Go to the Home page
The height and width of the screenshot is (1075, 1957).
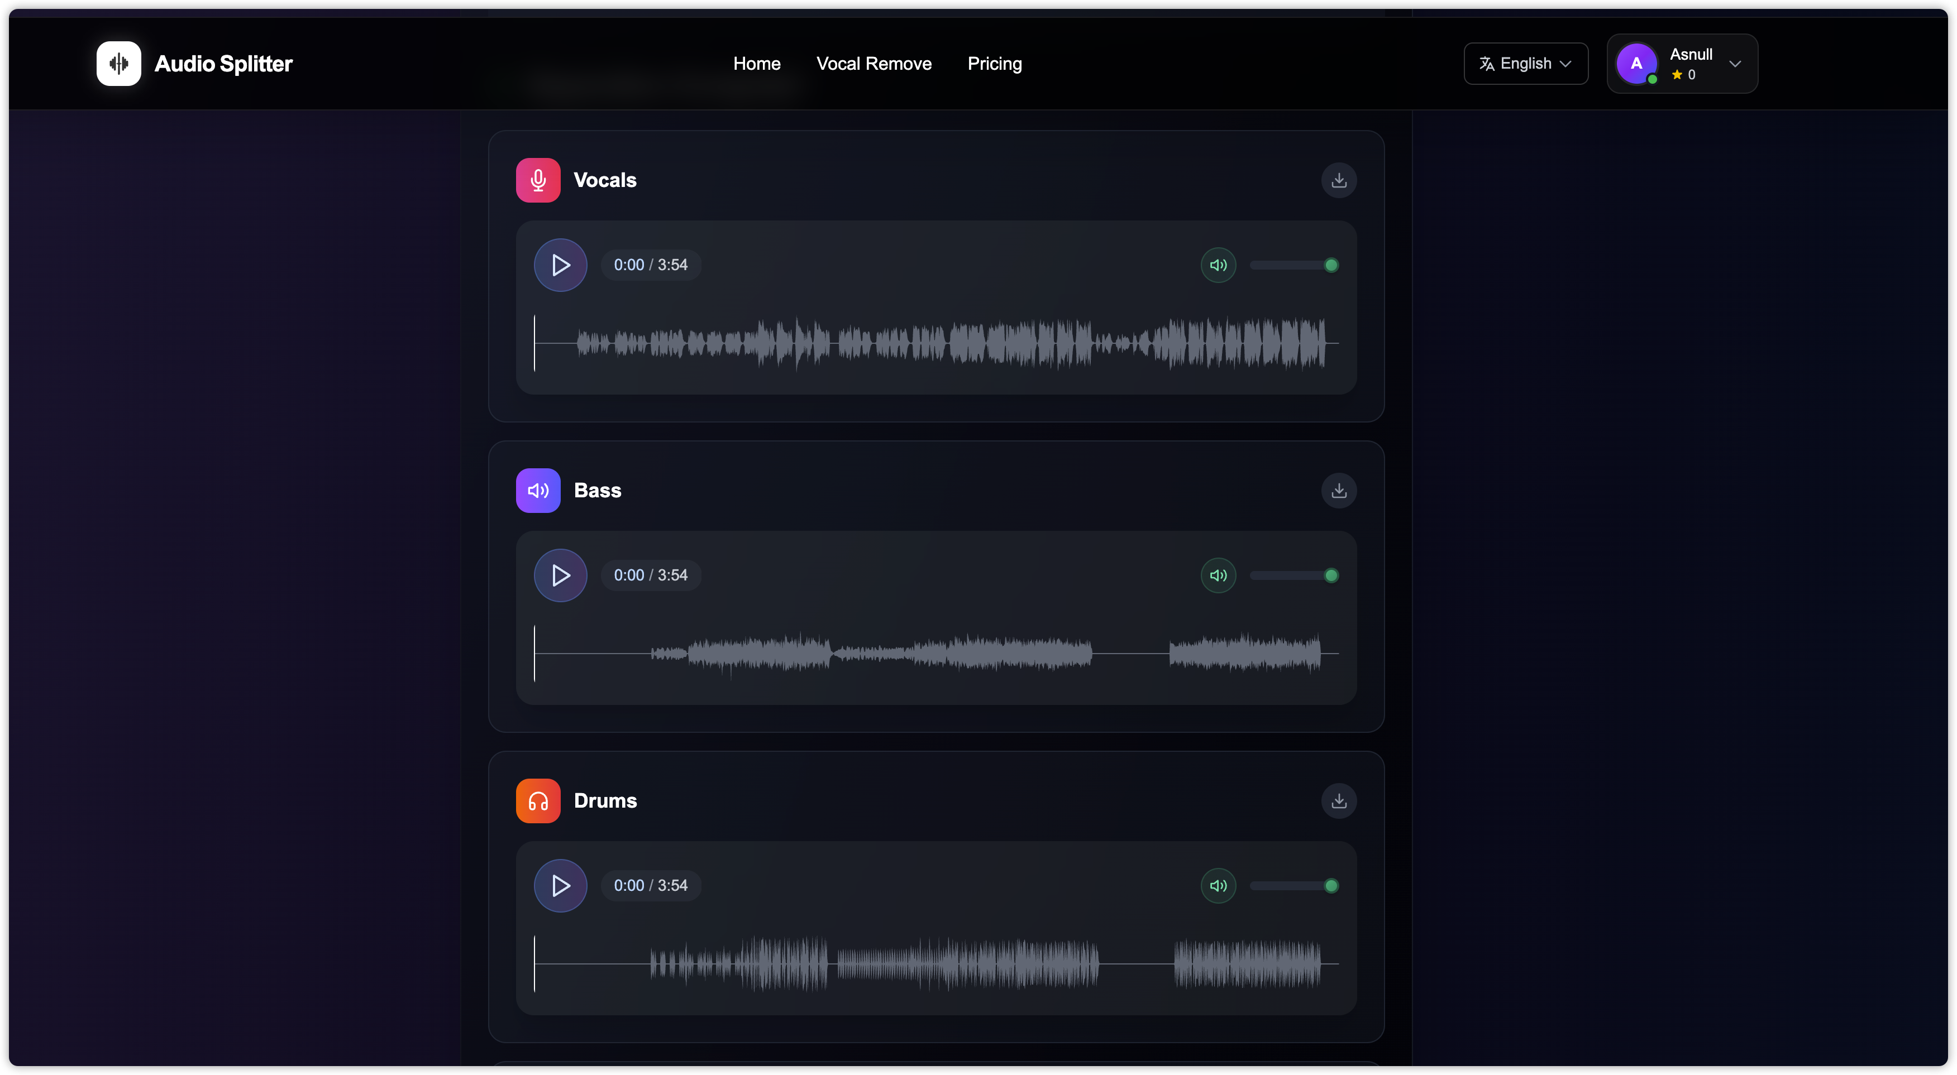[757, 64]
